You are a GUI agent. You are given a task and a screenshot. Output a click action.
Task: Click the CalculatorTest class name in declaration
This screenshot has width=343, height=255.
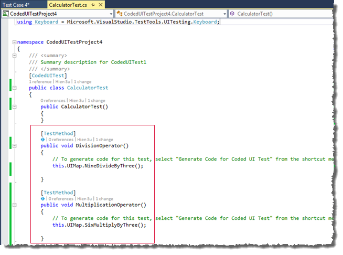tap(88, 88)
